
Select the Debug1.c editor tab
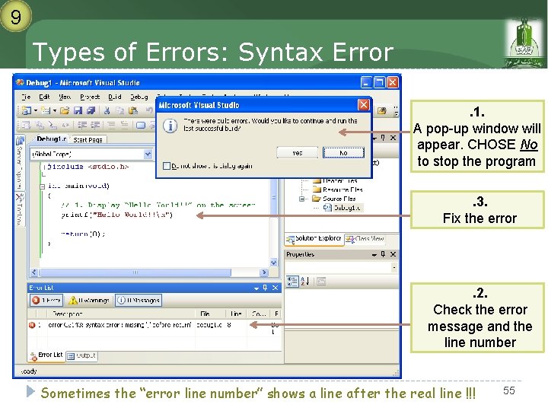[x=51, y=139]
